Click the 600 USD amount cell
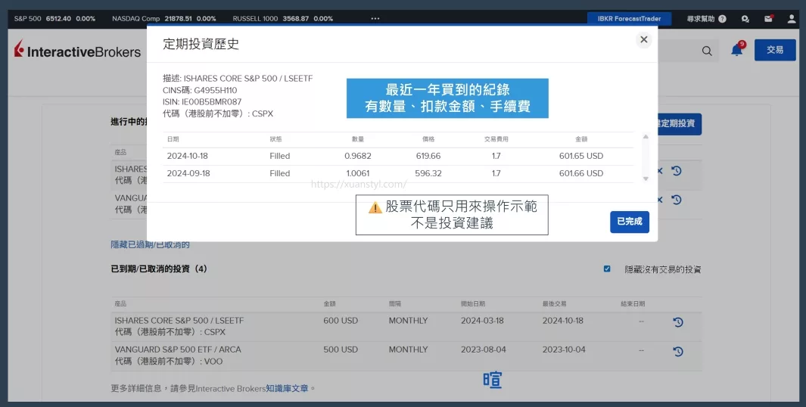Viewport: 806px width, 407px height. pyautogui.click(x=341, y=320)
